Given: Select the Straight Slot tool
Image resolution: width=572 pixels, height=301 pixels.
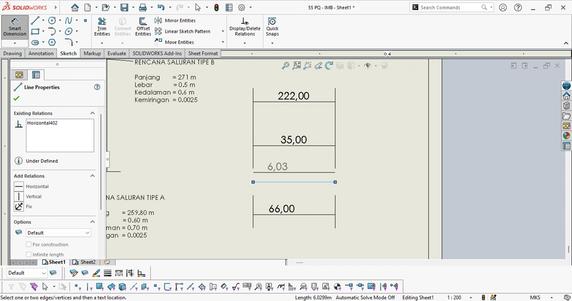Looking at the screenshot, I should (35, 42).
